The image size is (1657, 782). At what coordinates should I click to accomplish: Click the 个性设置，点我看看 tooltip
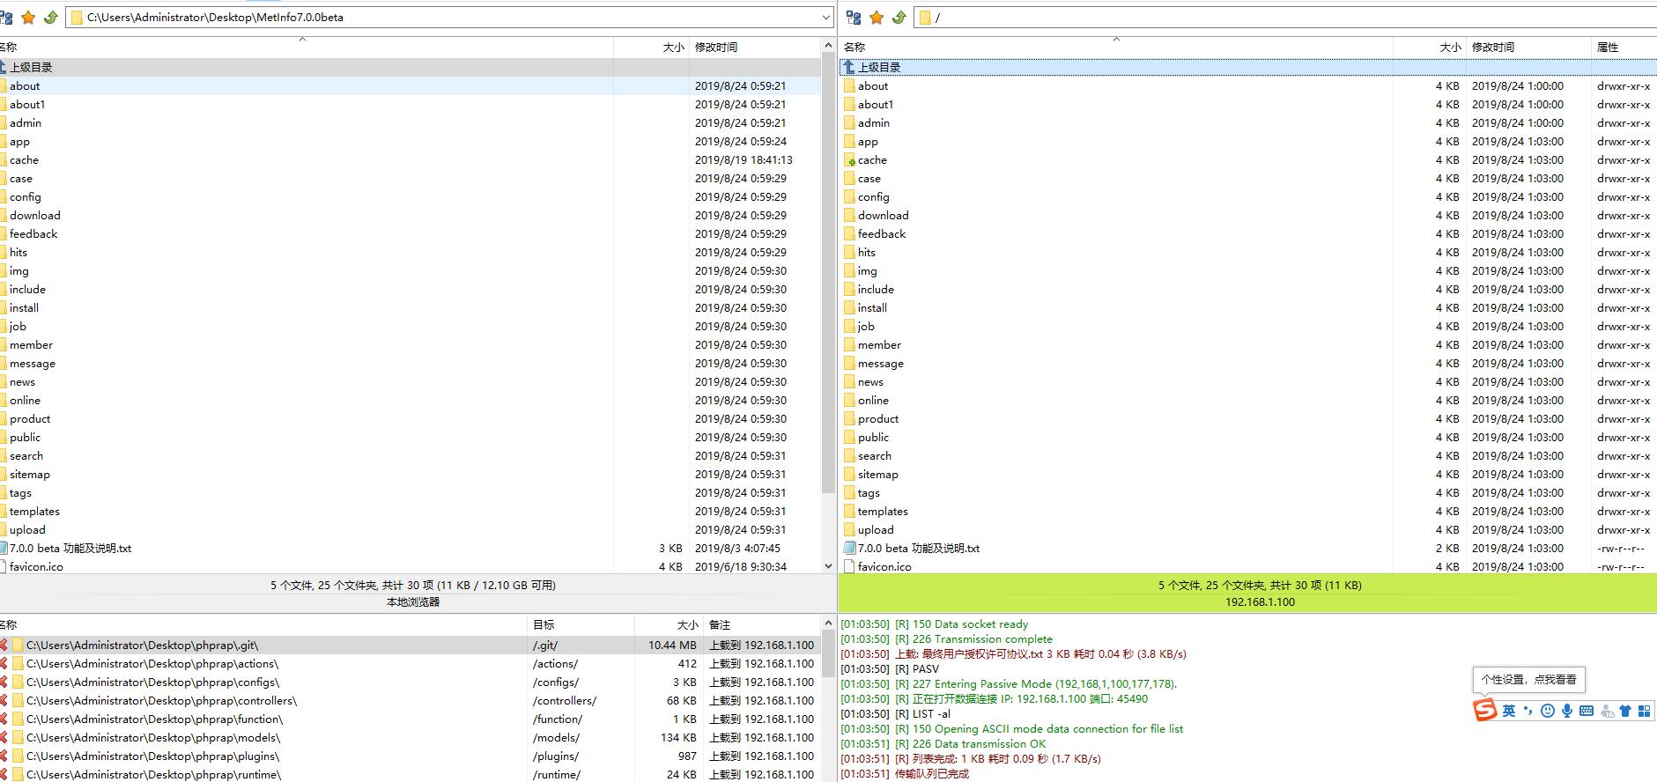[x=1528, y=680]
